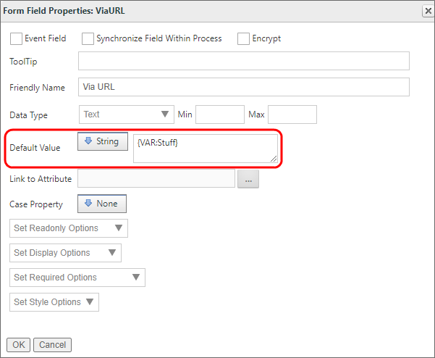Open the Set Style Options dropdown
Screen dimensions: 435x358
tap(54, 302)
